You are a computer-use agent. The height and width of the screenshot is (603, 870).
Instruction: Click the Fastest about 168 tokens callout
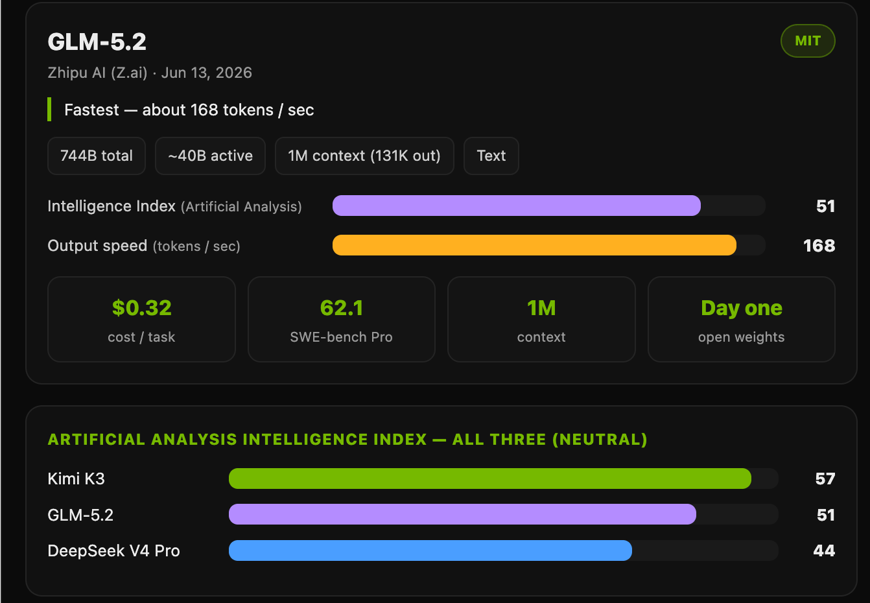click(189, 110)
